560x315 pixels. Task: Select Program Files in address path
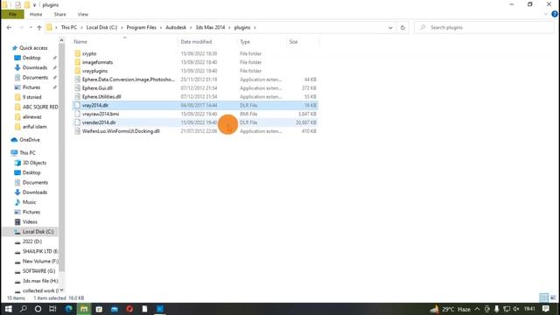[142, 27]
